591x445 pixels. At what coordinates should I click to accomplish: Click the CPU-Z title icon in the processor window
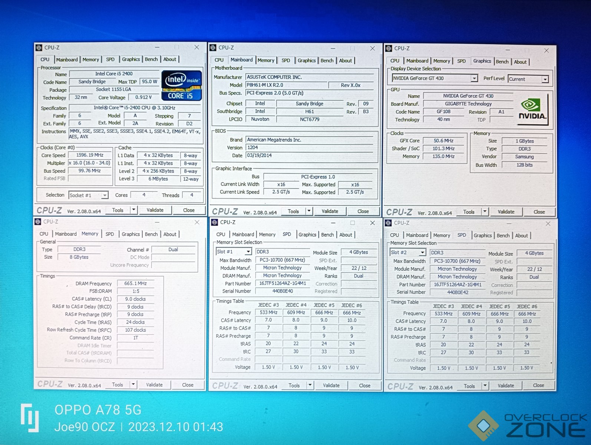[39, 48]
